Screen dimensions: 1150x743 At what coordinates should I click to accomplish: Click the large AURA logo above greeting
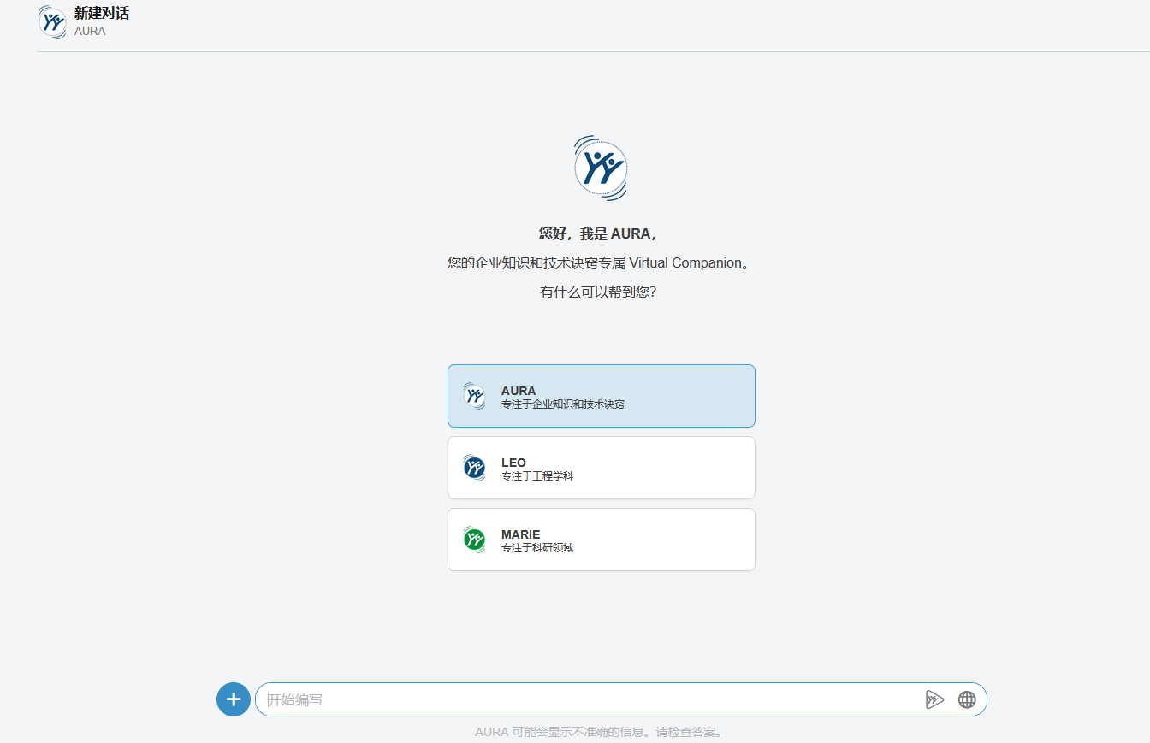601,168
